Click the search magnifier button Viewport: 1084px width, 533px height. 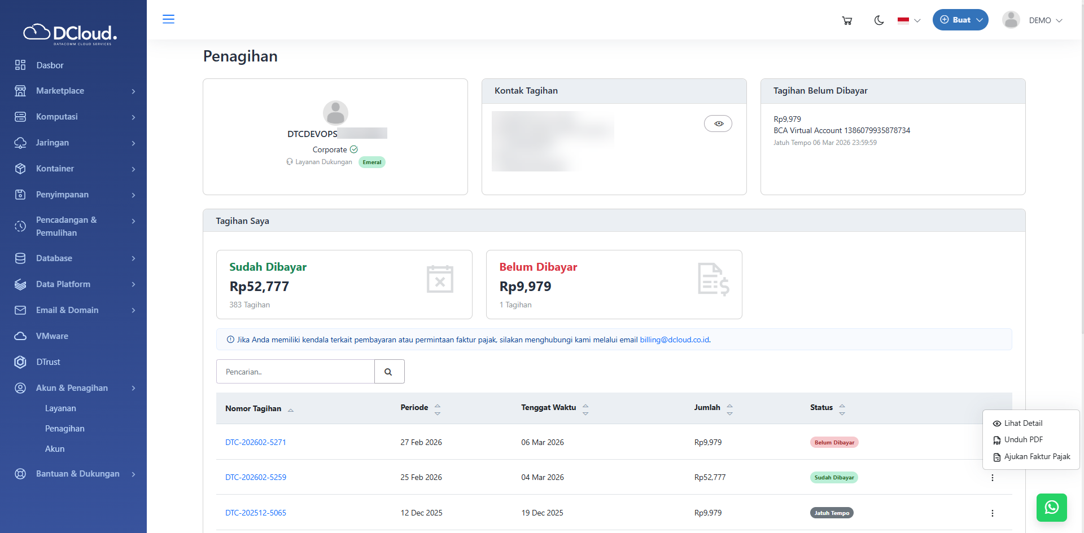388,372
